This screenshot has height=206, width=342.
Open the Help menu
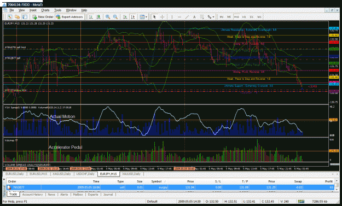[84, 10]
